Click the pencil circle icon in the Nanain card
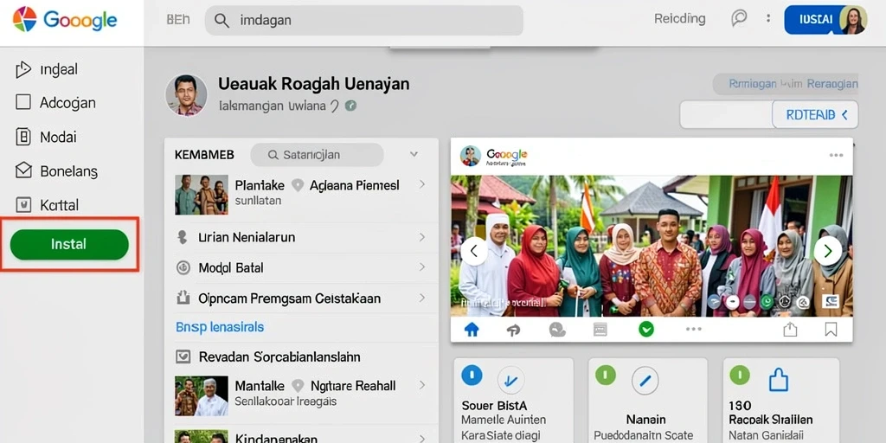Image resolution: width=886 pixels, height=443 pixels. coord(645,381)
